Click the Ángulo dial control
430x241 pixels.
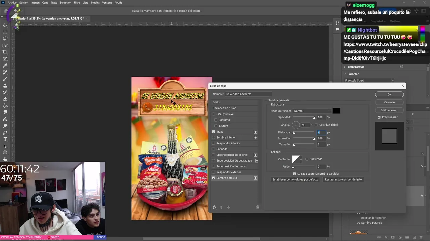[296, 125]
